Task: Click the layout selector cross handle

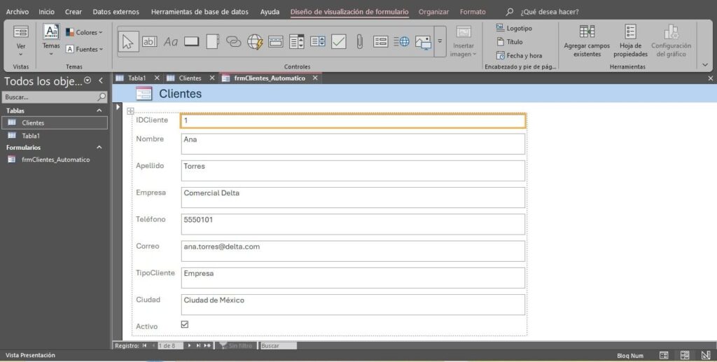Action: click(x=130, y=111)
